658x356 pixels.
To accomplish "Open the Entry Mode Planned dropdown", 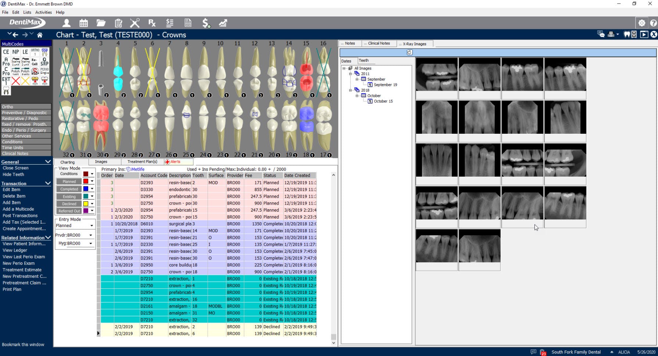I will click(x=90, y=225).
